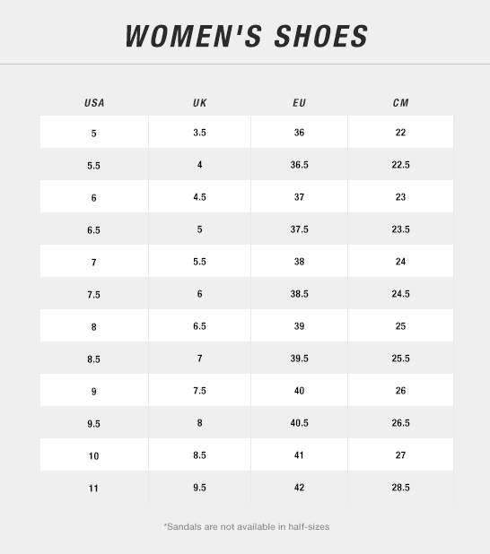
Task: Click the sandals half-sizes footnote
Action: (x=247, y=527)
